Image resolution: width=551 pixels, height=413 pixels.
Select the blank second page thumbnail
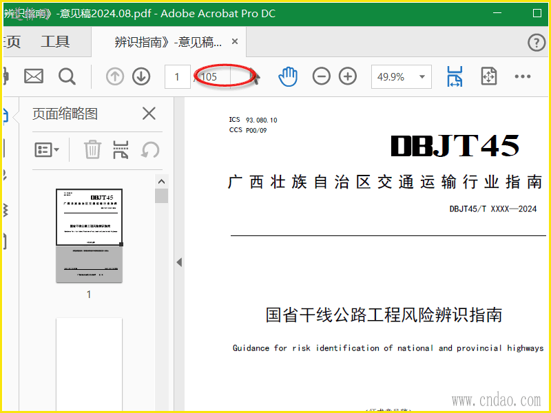click(x=90, y=364)
